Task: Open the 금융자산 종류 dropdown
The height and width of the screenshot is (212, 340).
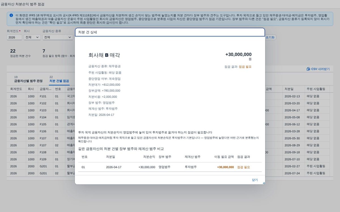Action: point(58,37)
